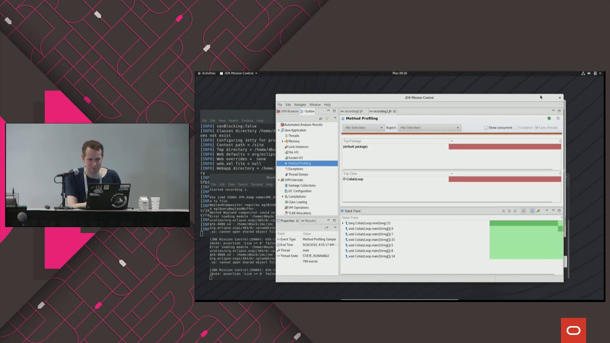Switch to the Outline tab
The width and height of the screenshot is (610, 343).
tap(308, 111)
